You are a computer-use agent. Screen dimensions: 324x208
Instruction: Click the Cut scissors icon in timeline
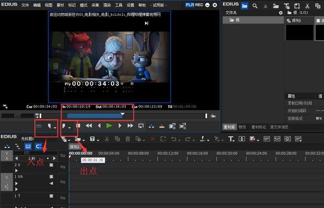[107, 139]
